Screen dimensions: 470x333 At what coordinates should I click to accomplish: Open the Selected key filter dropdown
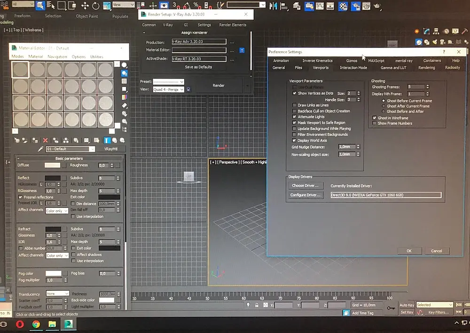pos(434,305)
